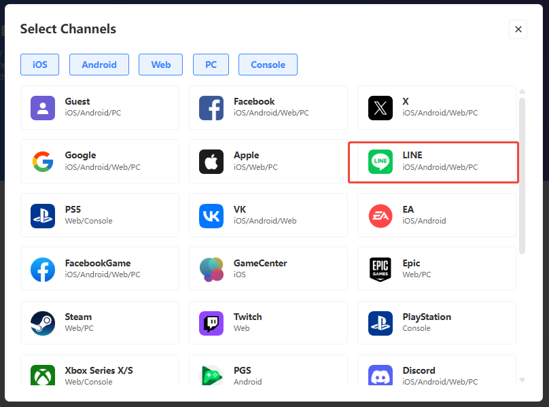Pick the X channel logo
The image size is (549, 407).
coord(380,108)
